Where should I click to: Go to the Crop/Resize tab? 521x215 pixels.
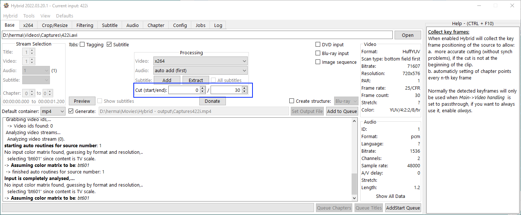[x=55, y=25]
